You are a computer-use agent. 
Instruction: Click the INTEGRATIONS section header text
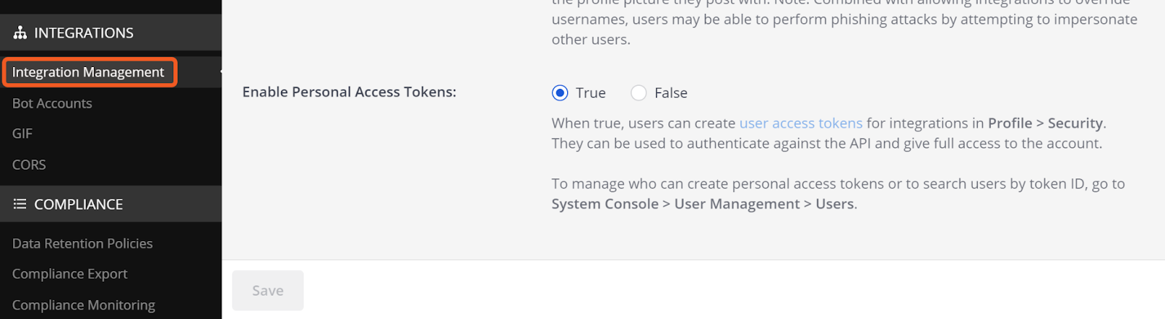point(84,33)
